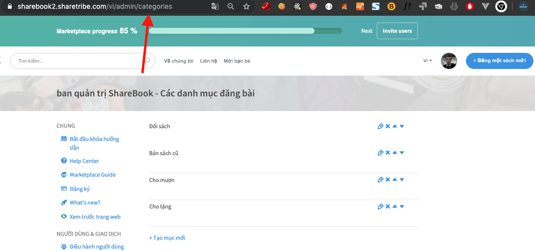535x251 pixels.
Task: Delete the Đổi sách category
Action: (388, 126)
